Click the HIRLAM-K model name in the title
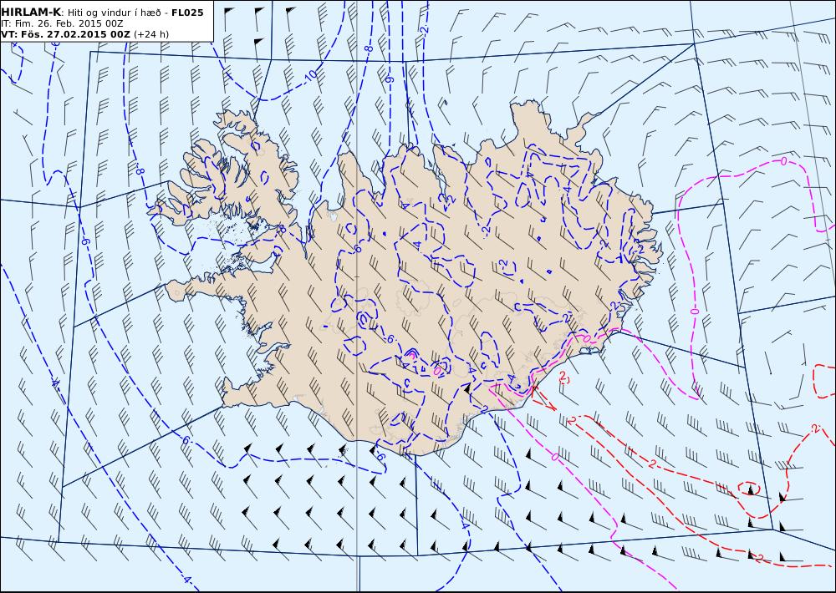836x593 pixels. click(32, 13)
